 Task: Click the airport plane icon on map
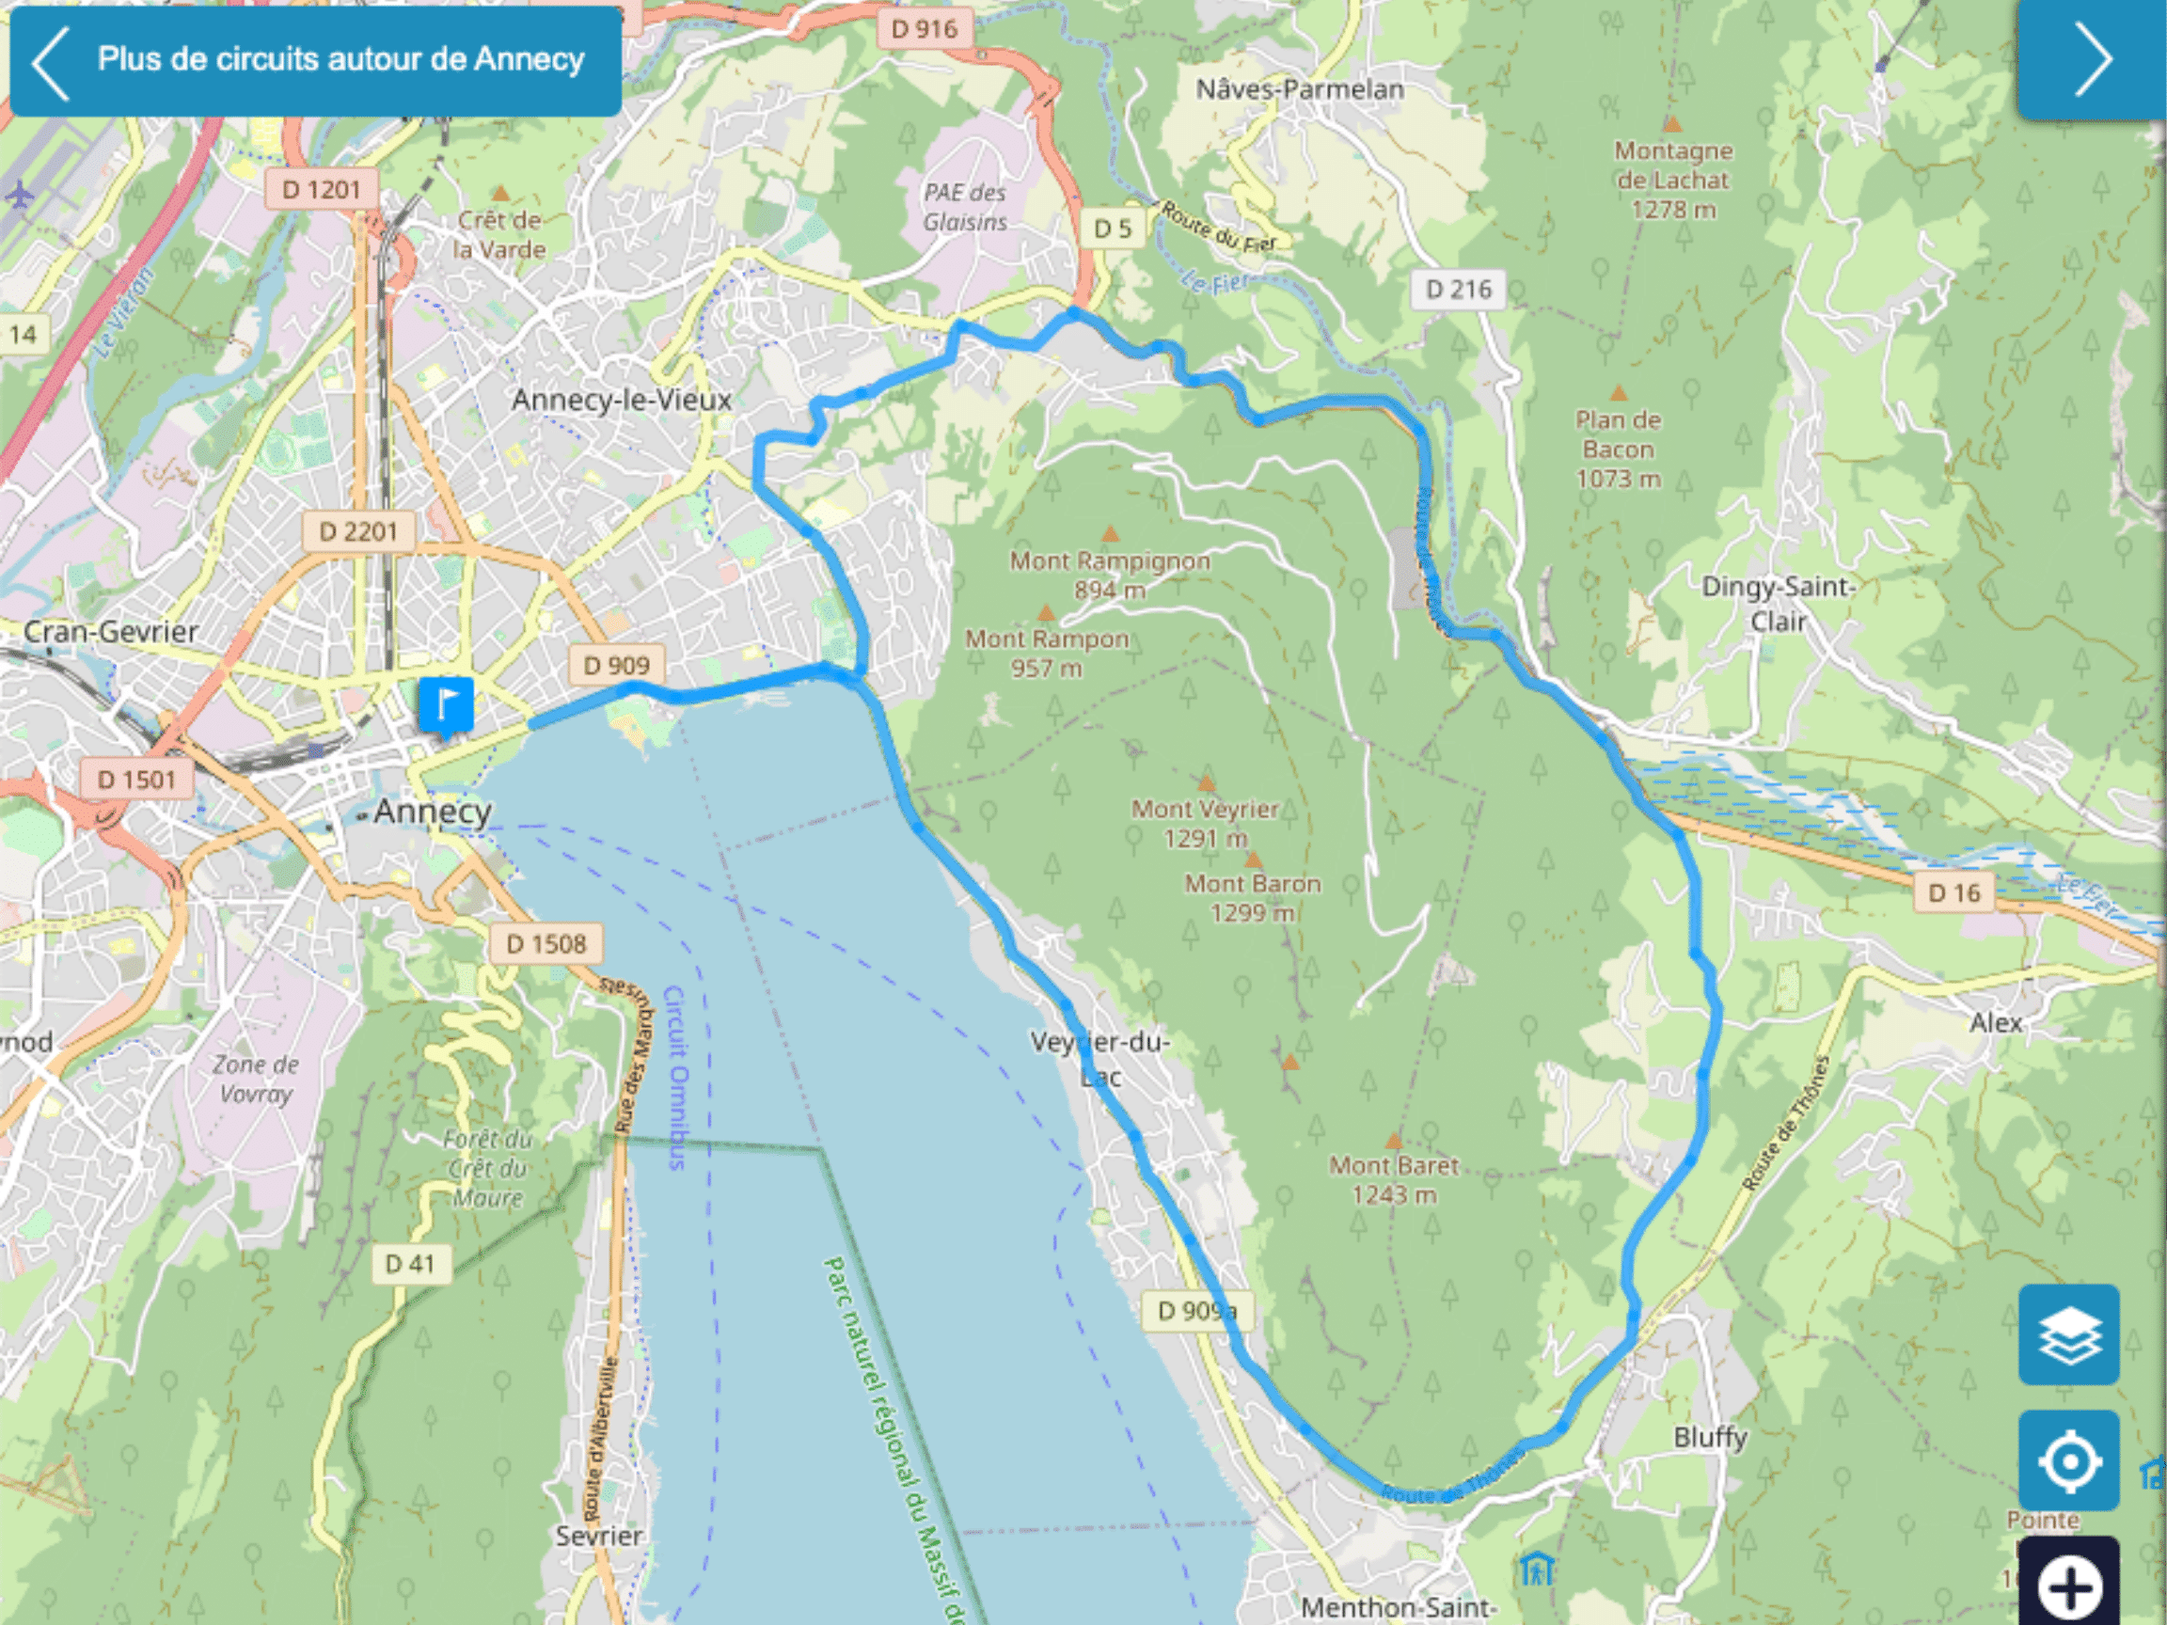pos(19,195)
